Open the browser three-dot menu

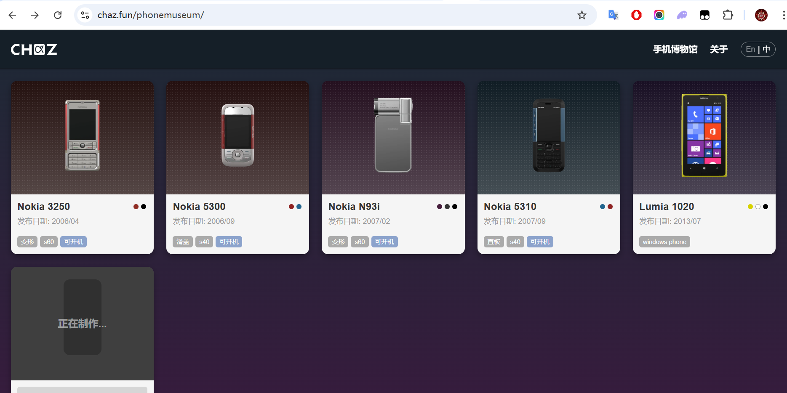(x=783, y=15)
